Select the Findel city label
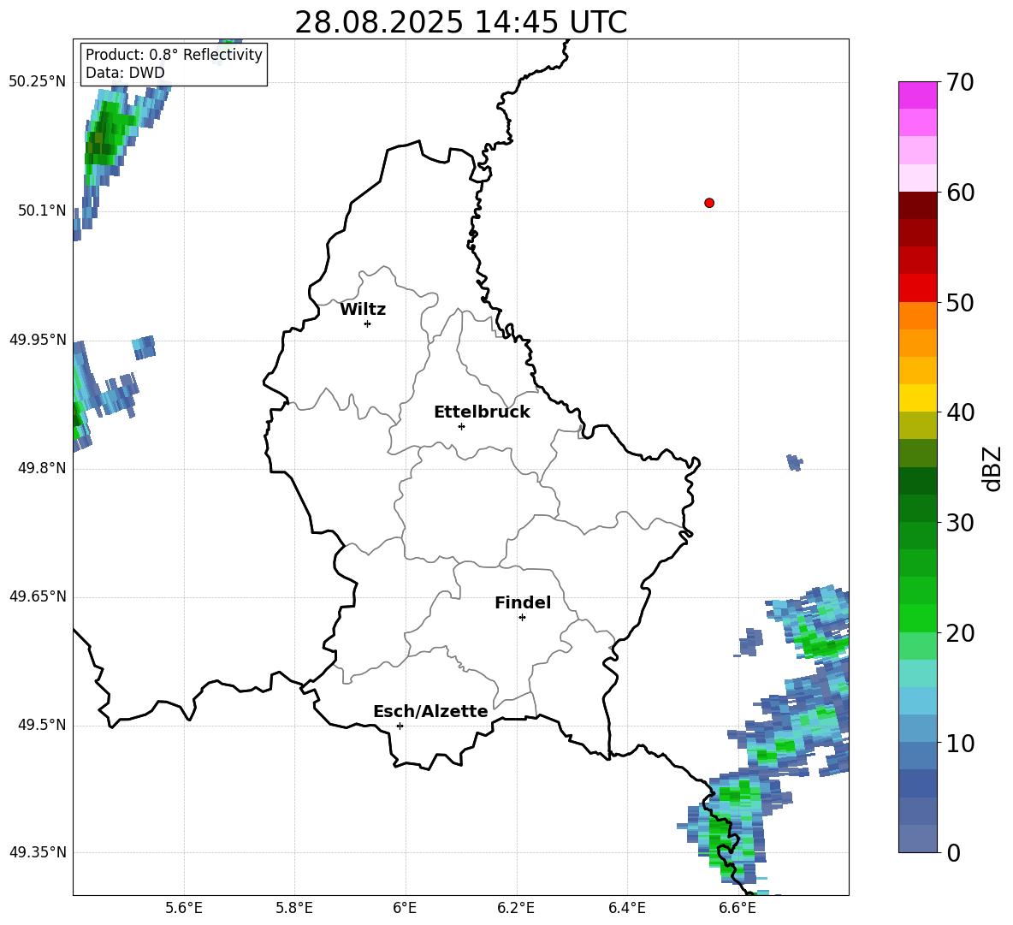This screenshot has width=1013, height=925. pyautogui.click(x=523, y=602)
